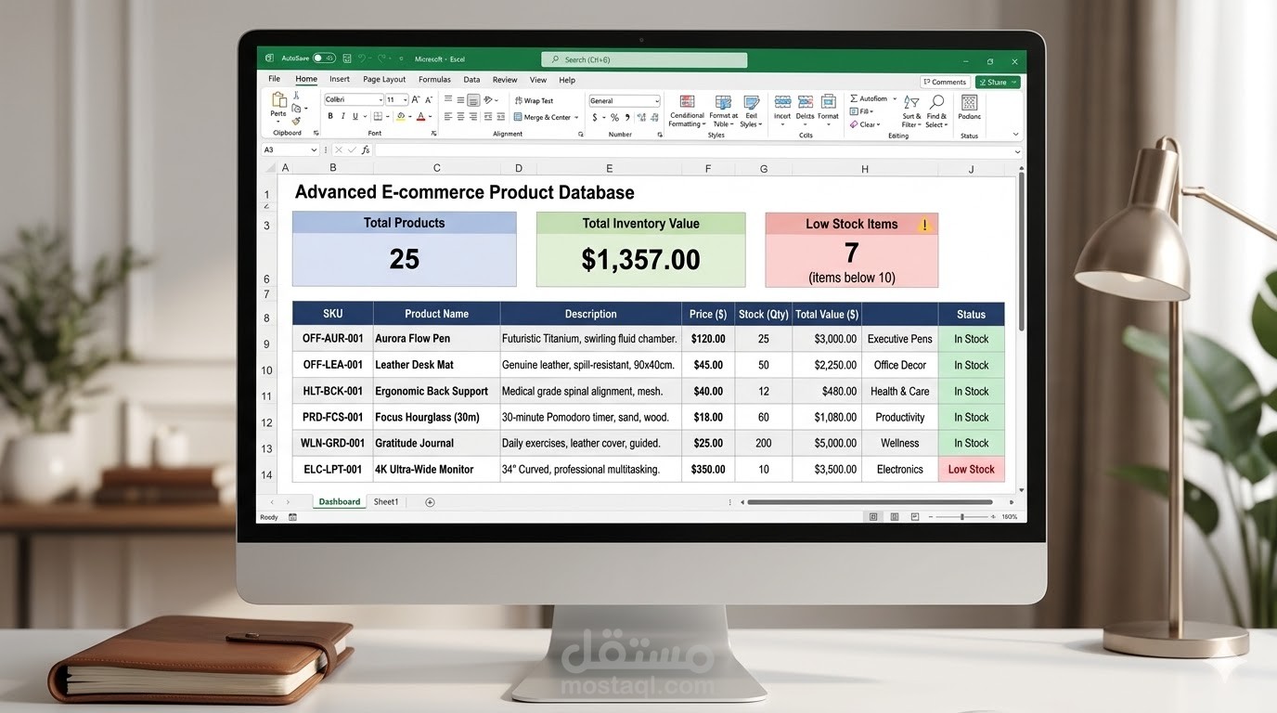Switch to Page Layout view icon
Viewport: 1277px width, 713px height.
click(895, 517)
